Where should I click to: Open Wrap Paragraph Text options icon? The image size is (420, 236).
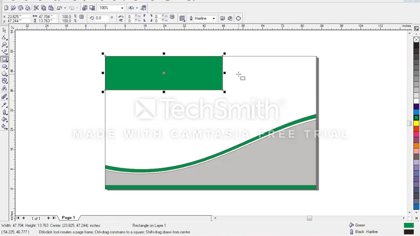pyautogui.click(x=182, y=18)
